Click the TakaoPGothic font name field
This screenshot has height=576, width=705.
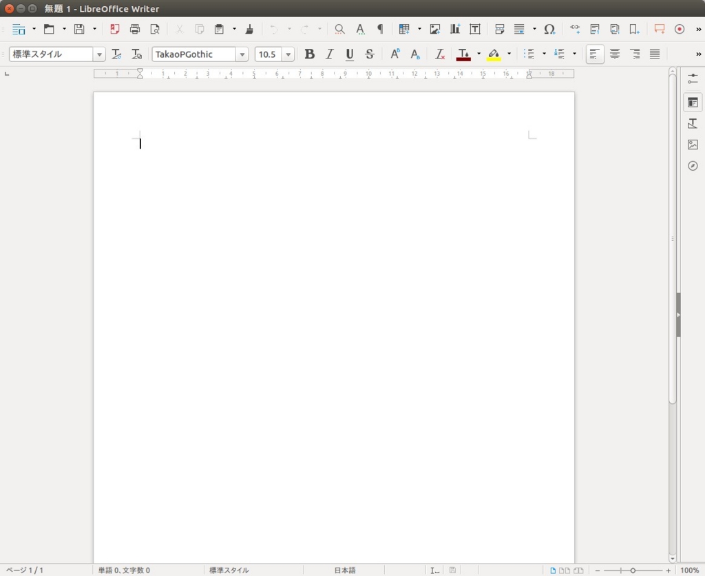click(193, 54)
